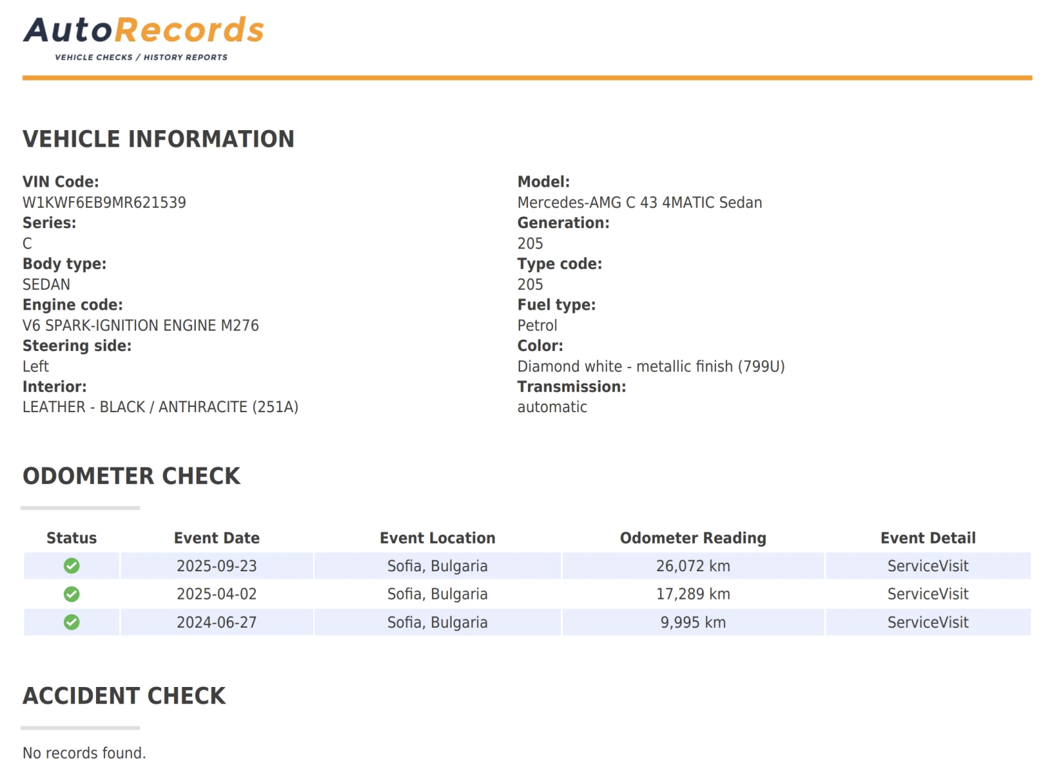Screen dimensions: 1052x781
Task: Click green check icon for 2025-04-02 row
Action: click(72, 594)
